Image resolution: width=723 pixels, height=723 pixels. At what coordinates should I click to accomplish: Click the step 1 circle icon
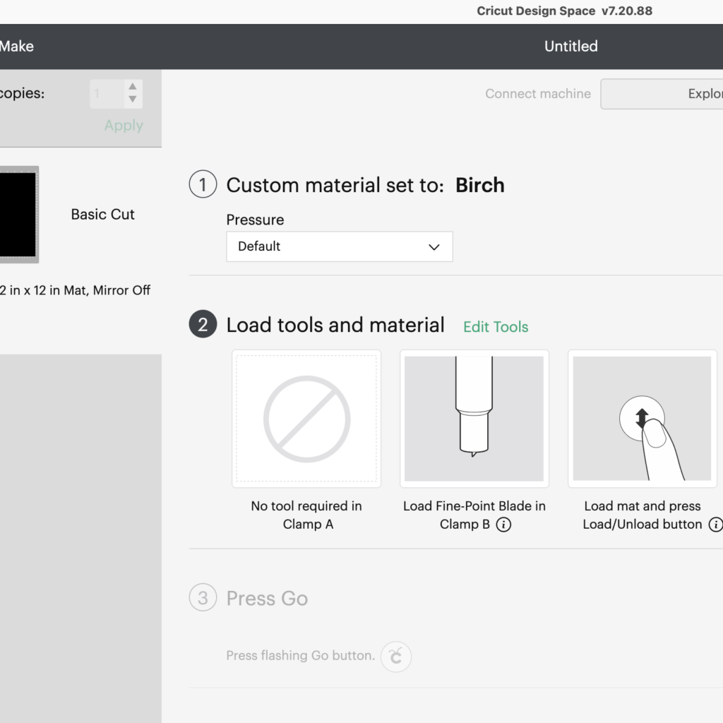coord(203,184)
